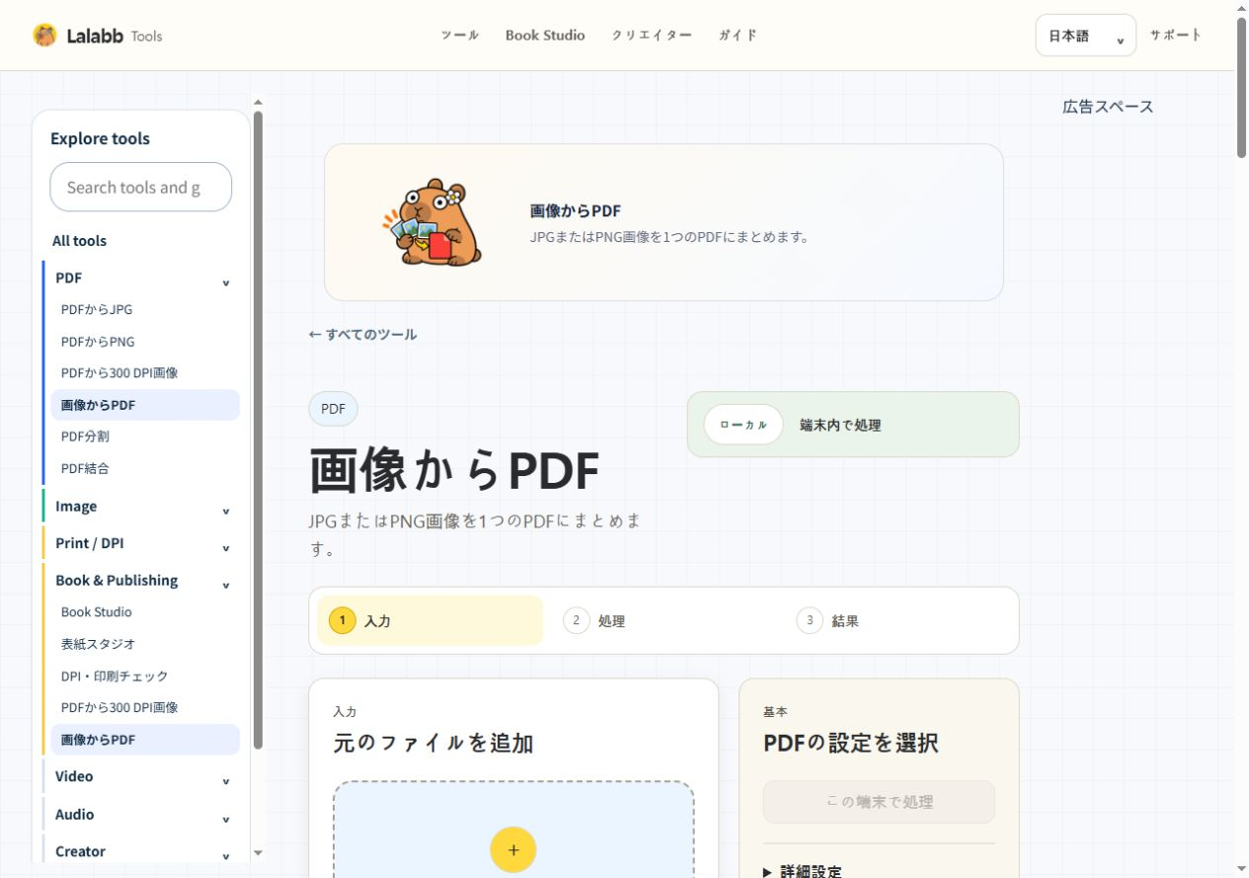Click the All tools sidebar link
1249x878 pixels.
(79, 241)
